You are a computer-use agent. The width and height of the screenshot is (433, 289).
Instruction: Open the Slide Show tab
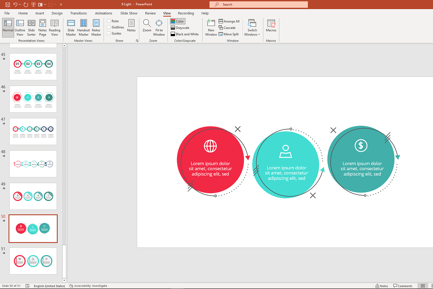click(129, 13)
